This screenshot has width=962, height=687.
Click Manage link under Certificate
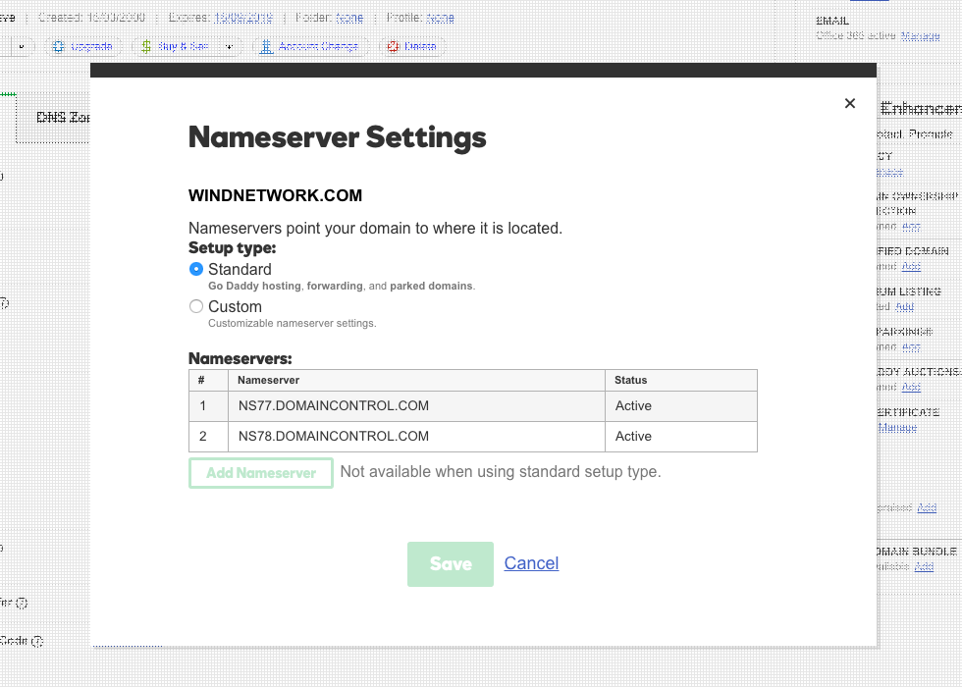(897, 428)
